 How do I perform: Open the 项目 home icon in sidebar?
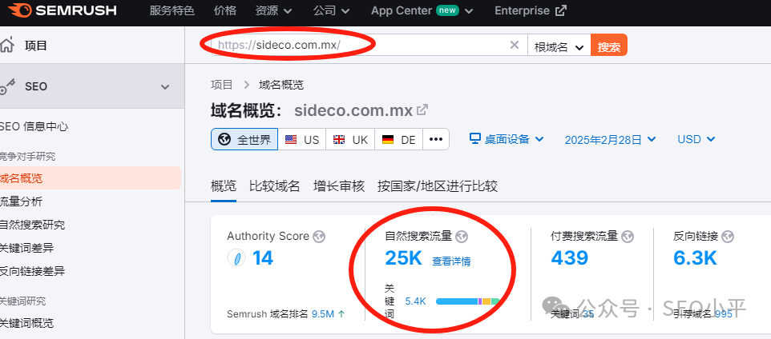point(6,45)
